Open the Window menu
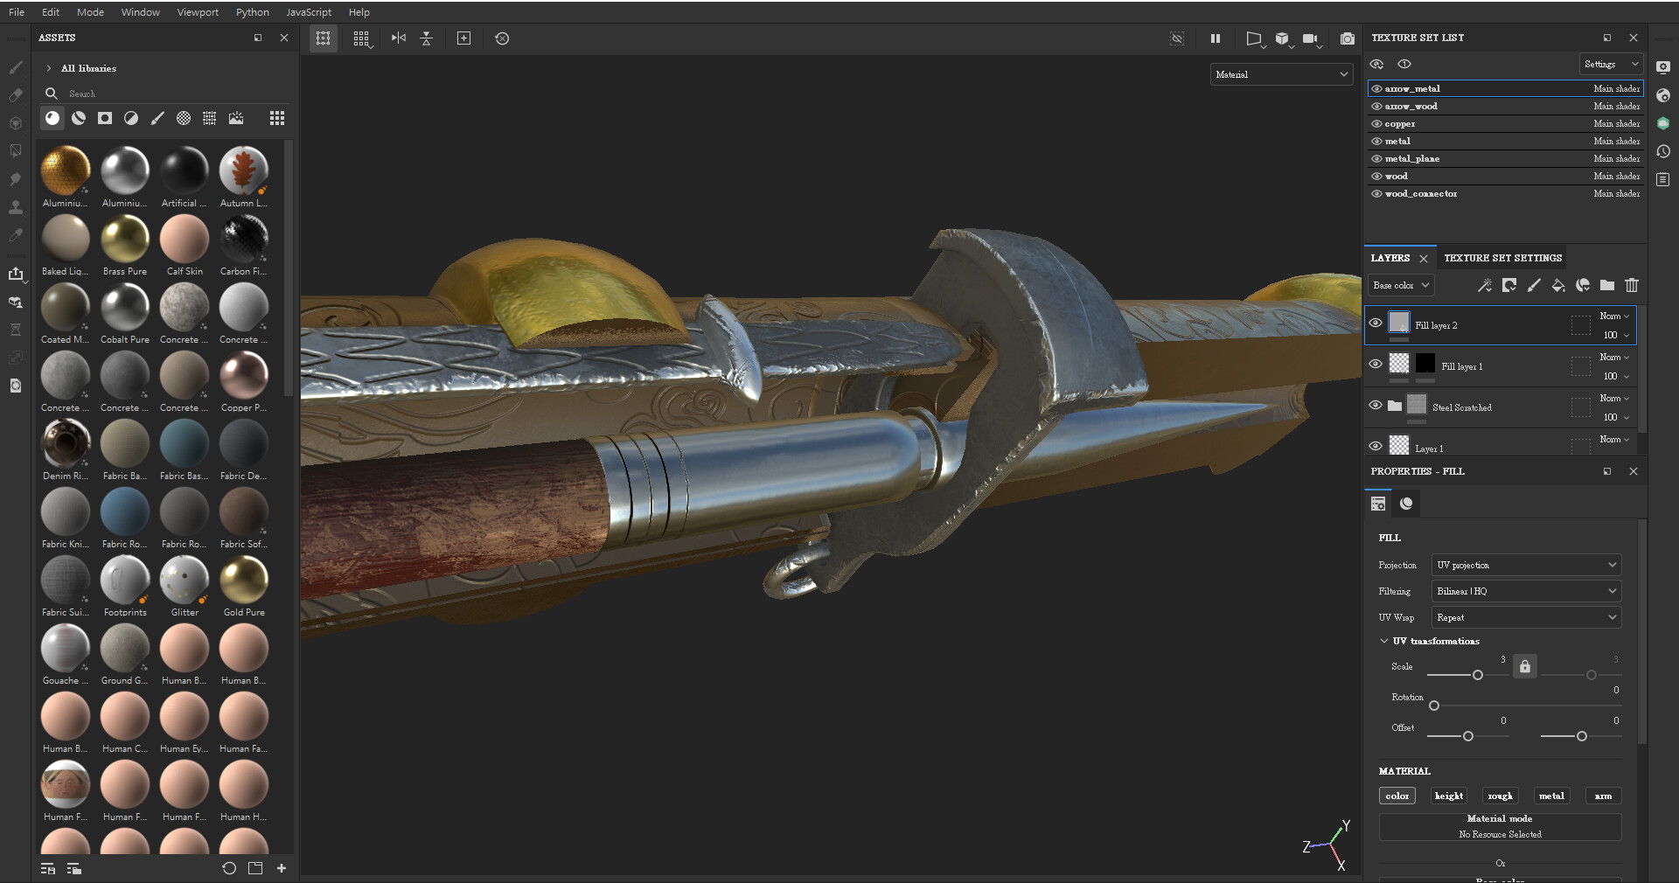The height and width of the screenshot is (883, 1679). click(140, 11)
